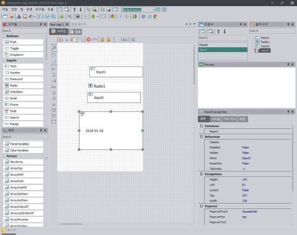Viewport: 297px width, 235px height.
Task: Toggle the ReadOnly property False value
Action: 245,163
